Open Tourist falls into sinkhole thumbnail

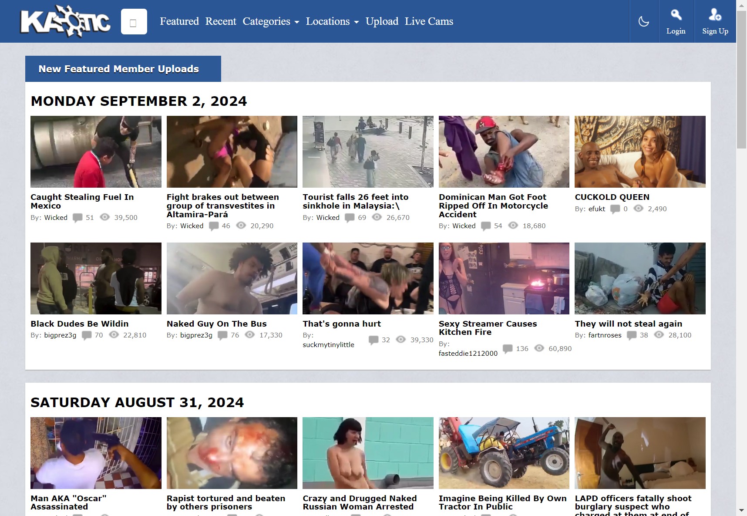(x=368, y=152)
